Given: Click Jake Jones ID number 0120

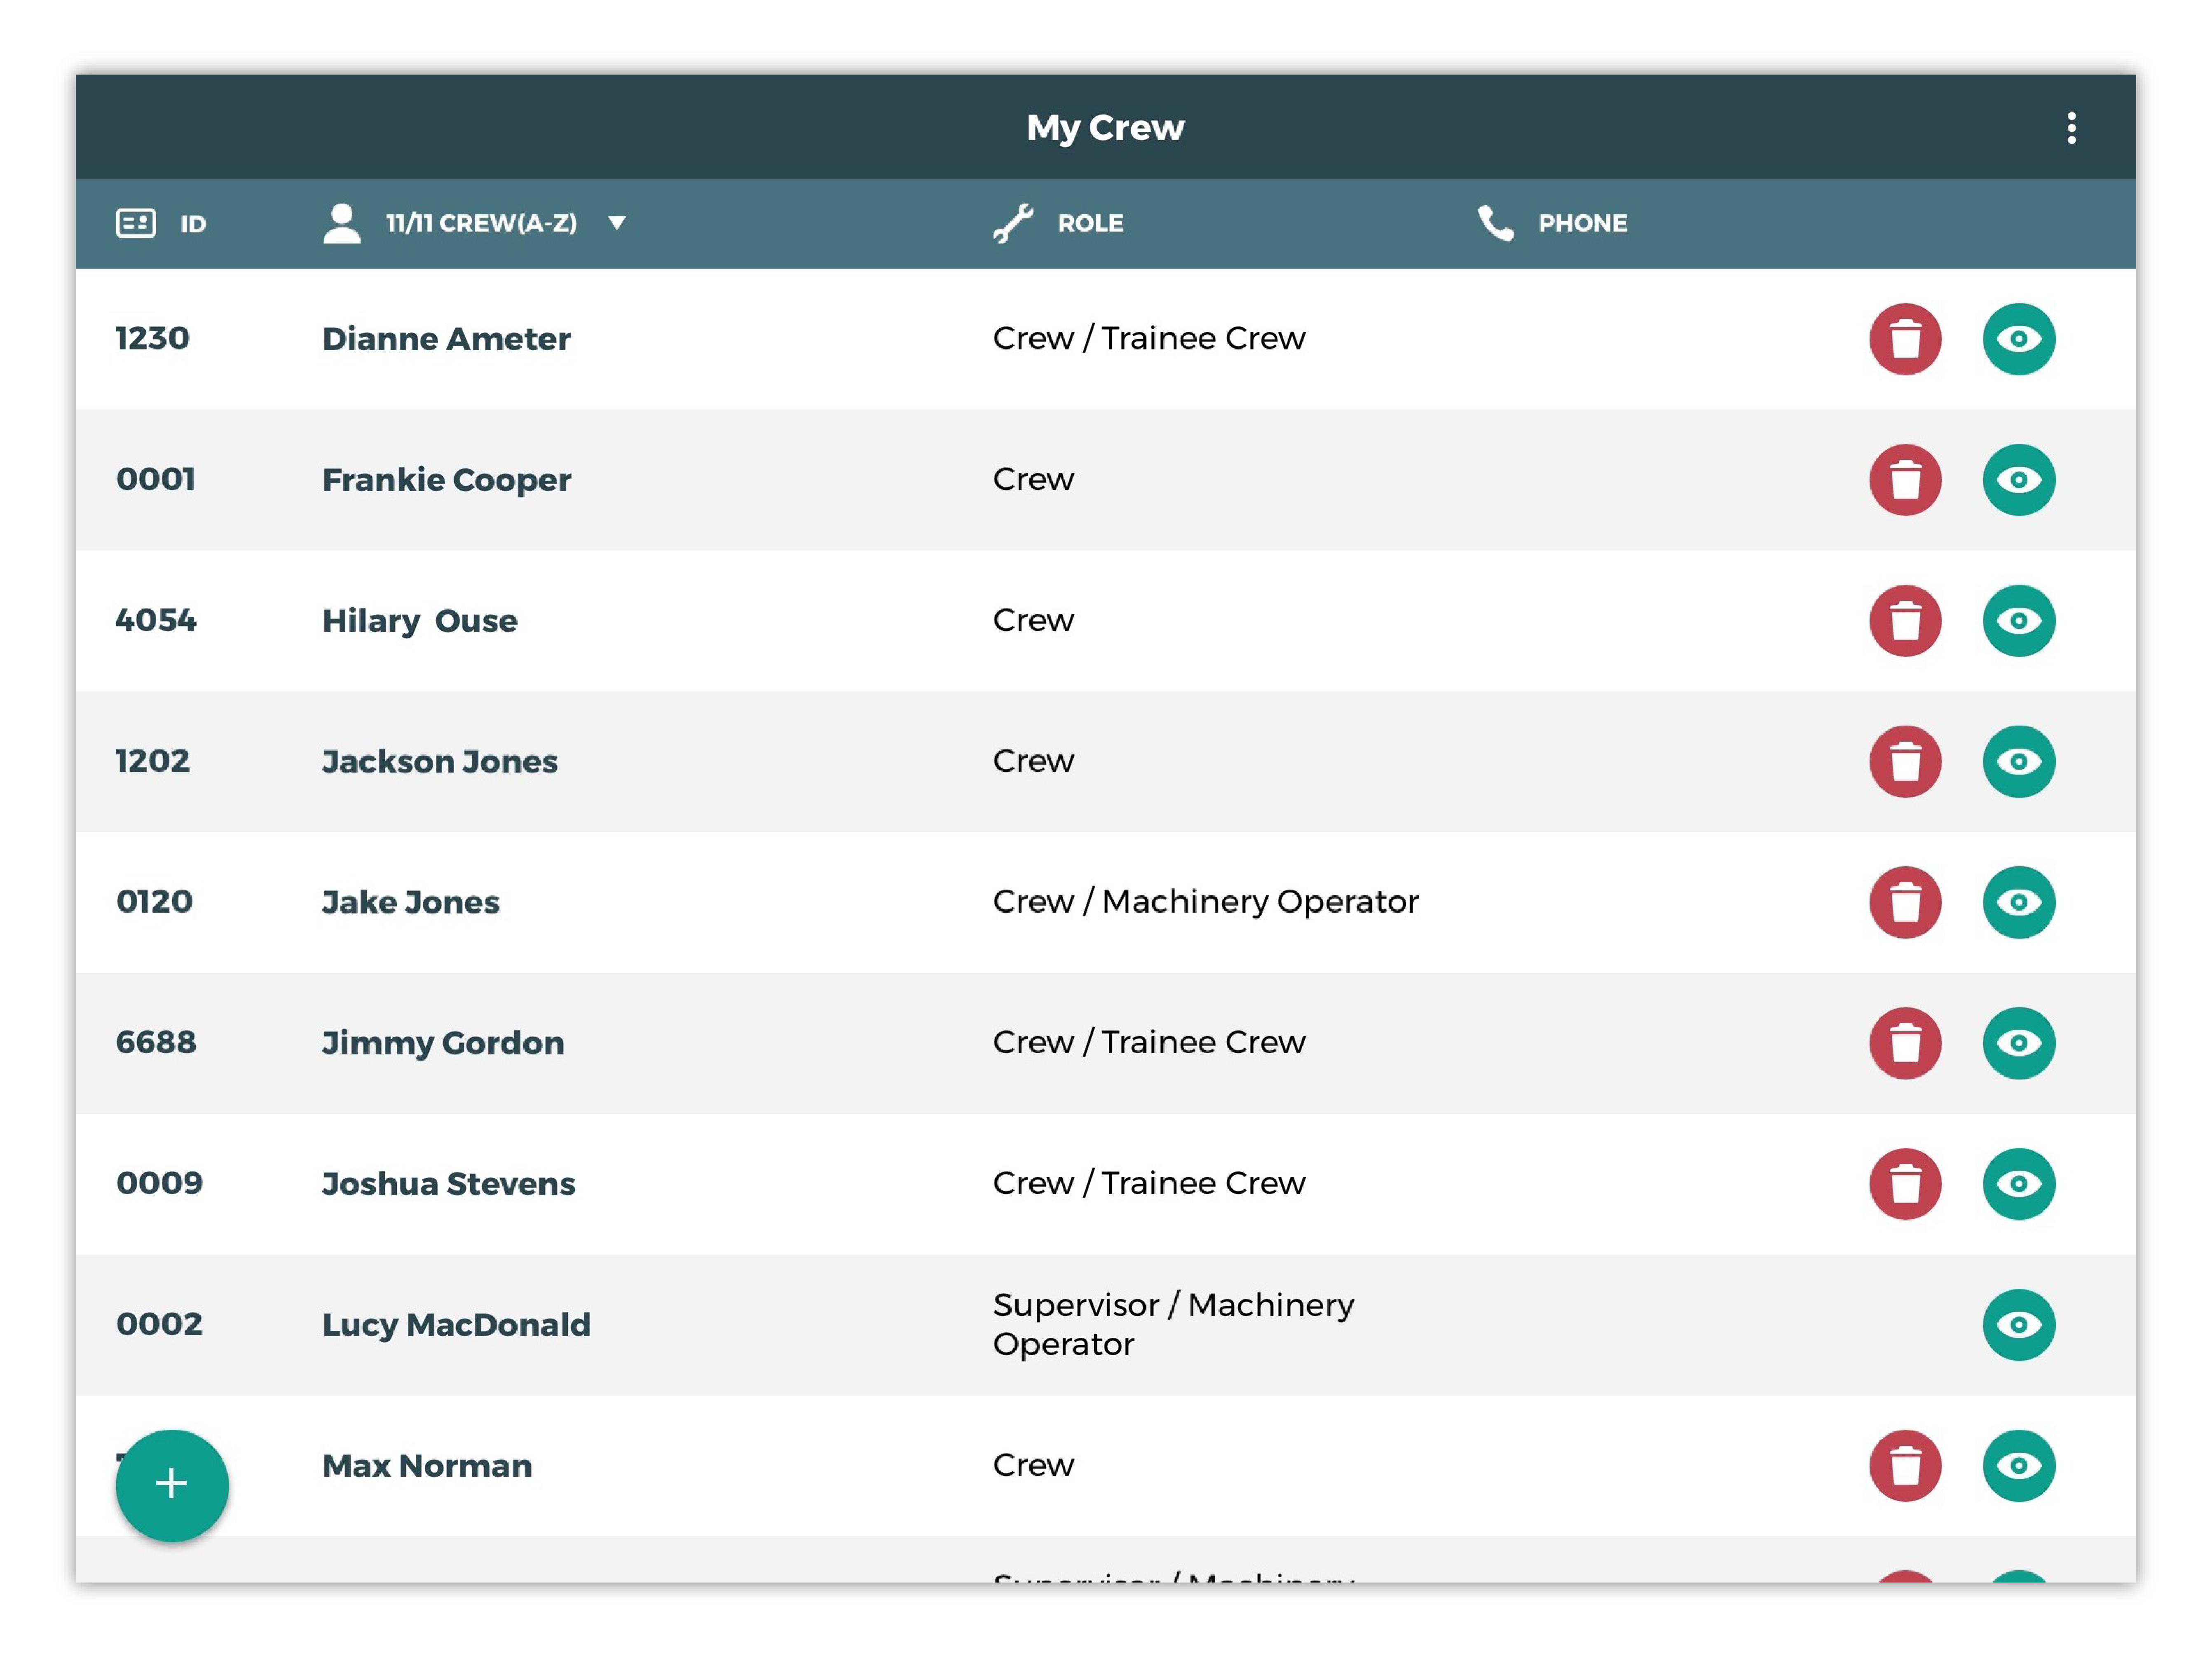Looking at the screenshot, I should click(x=154, y=902).
